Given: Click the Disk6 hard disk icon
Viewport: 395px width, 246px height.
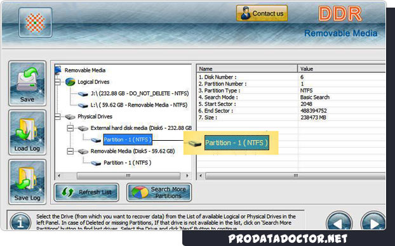Looking at the screenshot, I should (x=83, y=128).
